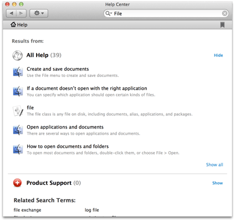Minimize the Help Center window
The width and height of the screenshot is (235, 221).
[x=14, y=4]
